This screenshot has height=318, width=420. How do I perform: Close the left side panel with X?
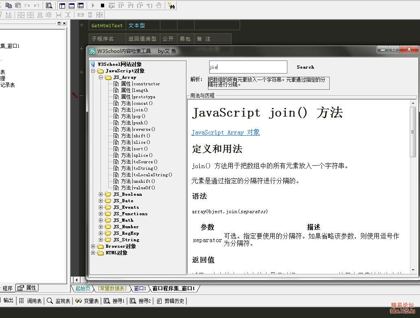tap(64, 23)
